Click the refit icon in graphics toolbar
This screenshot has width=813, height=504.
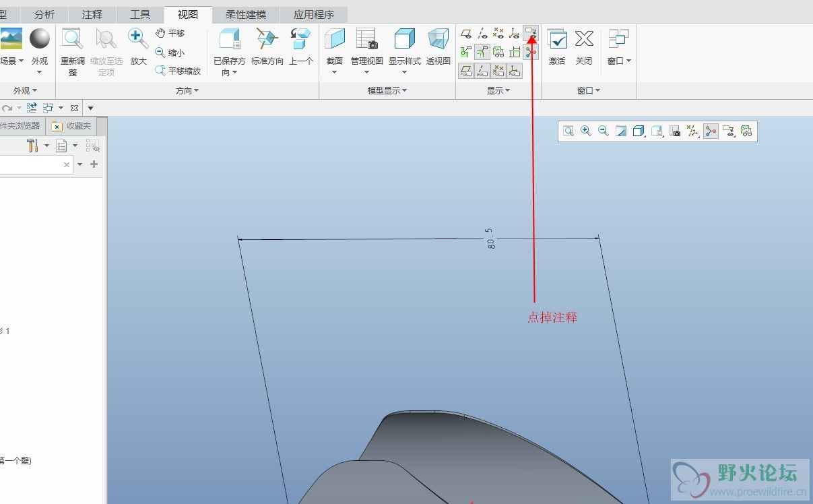click(x=568, y=131)
